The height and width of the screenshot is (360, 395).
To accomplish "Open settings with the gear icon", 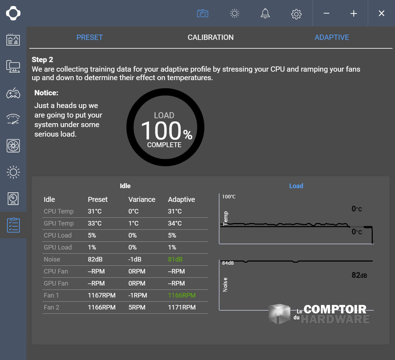I will tap(296, 14).
